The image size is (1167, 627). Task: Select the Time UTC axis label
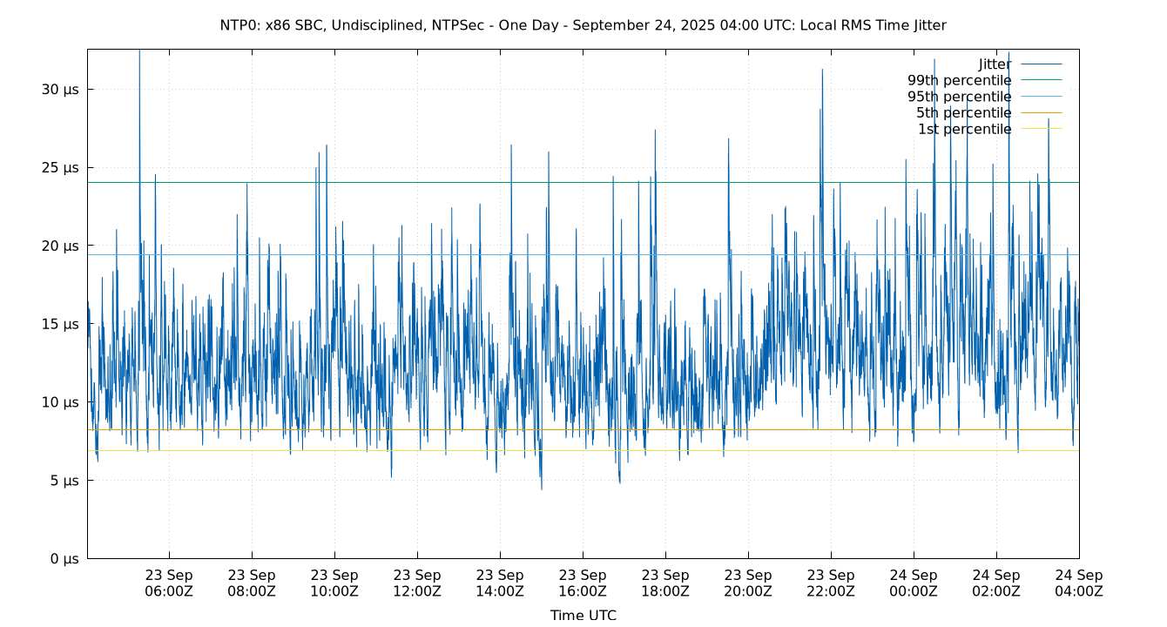(583, 615)
